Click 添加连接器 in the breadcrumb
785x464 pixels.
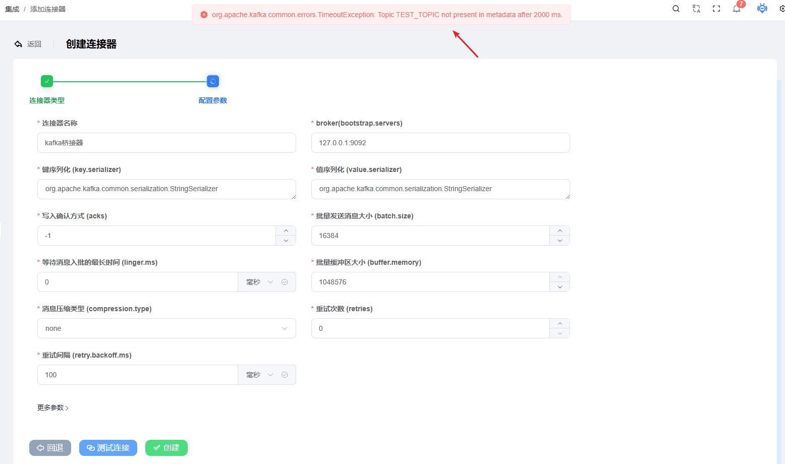point(48,9)
